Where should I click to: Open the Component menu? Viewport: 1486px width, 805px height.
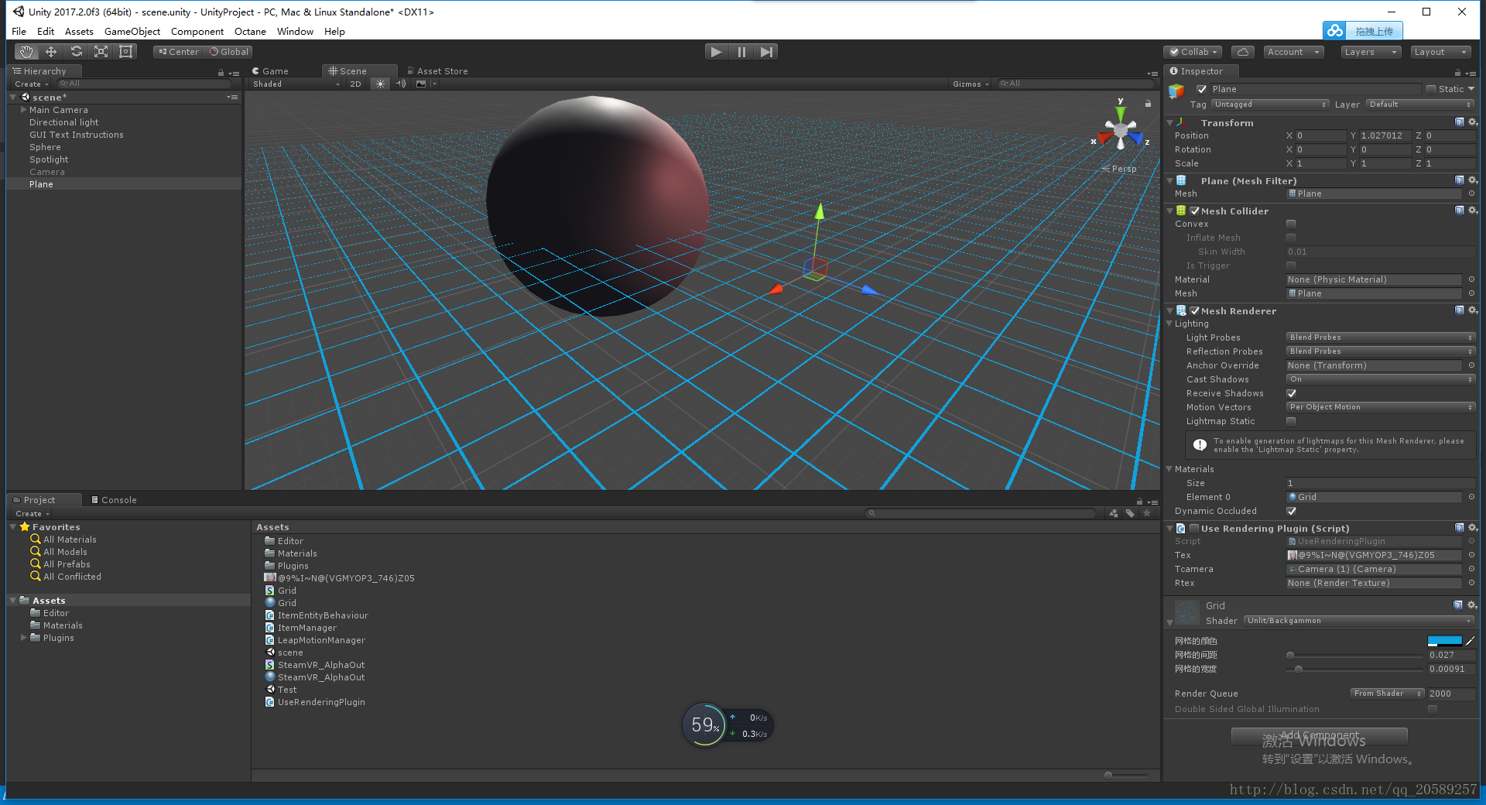197,32
